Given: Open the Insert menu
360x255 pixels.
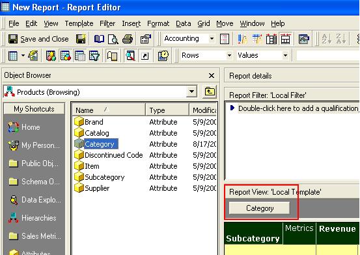Looking at the screenshot, I should coord(131,23).
